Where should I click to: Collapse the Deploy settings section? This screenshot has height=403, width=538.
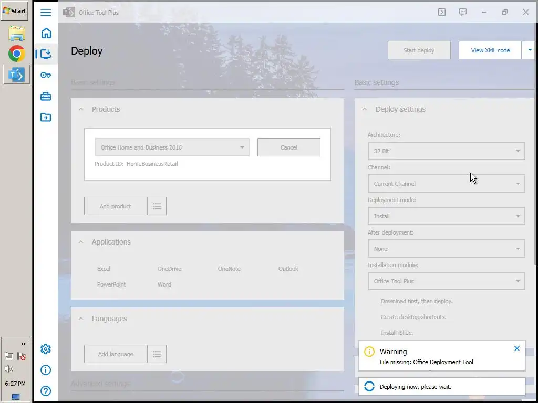click(x=365, y=109)
